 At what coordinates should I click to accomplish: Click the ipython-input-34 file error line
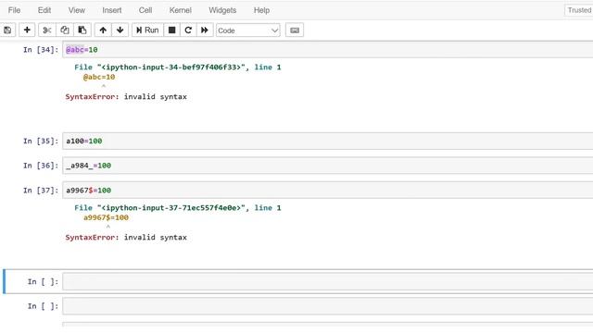click(178, 68)
